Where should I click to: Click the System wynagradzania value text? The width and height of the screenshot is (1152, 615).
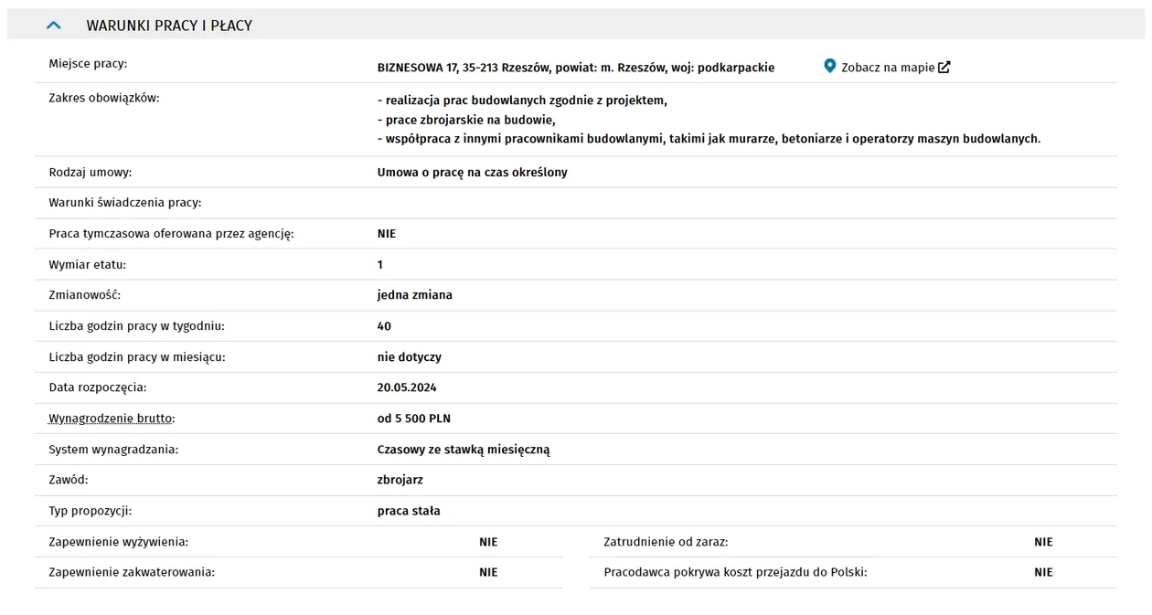(x=463, y=450)
